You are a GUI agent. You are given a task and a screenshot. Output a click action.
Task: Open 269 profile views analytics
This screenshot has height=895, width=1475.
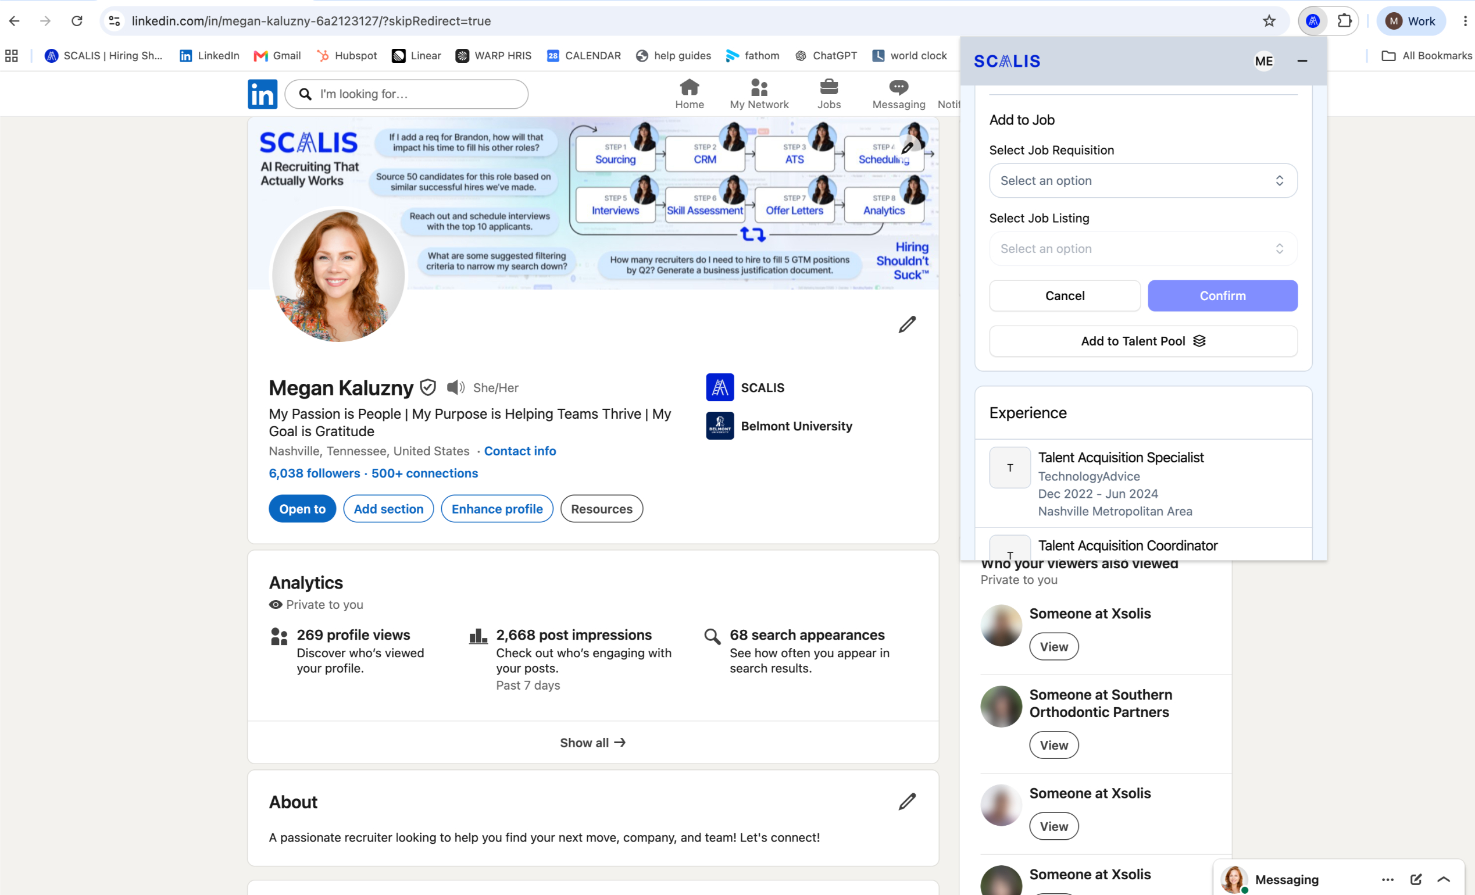click(x=353, y=634)
